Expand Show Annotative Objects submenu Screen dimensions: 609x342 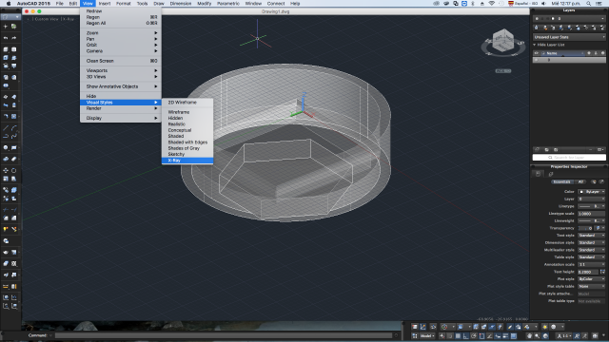click(x=121, y=86)
